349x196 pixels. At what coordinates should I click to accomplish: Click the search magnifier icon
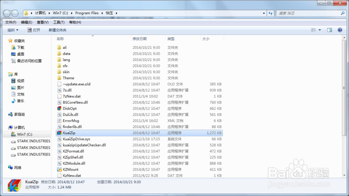coord(343,13)
